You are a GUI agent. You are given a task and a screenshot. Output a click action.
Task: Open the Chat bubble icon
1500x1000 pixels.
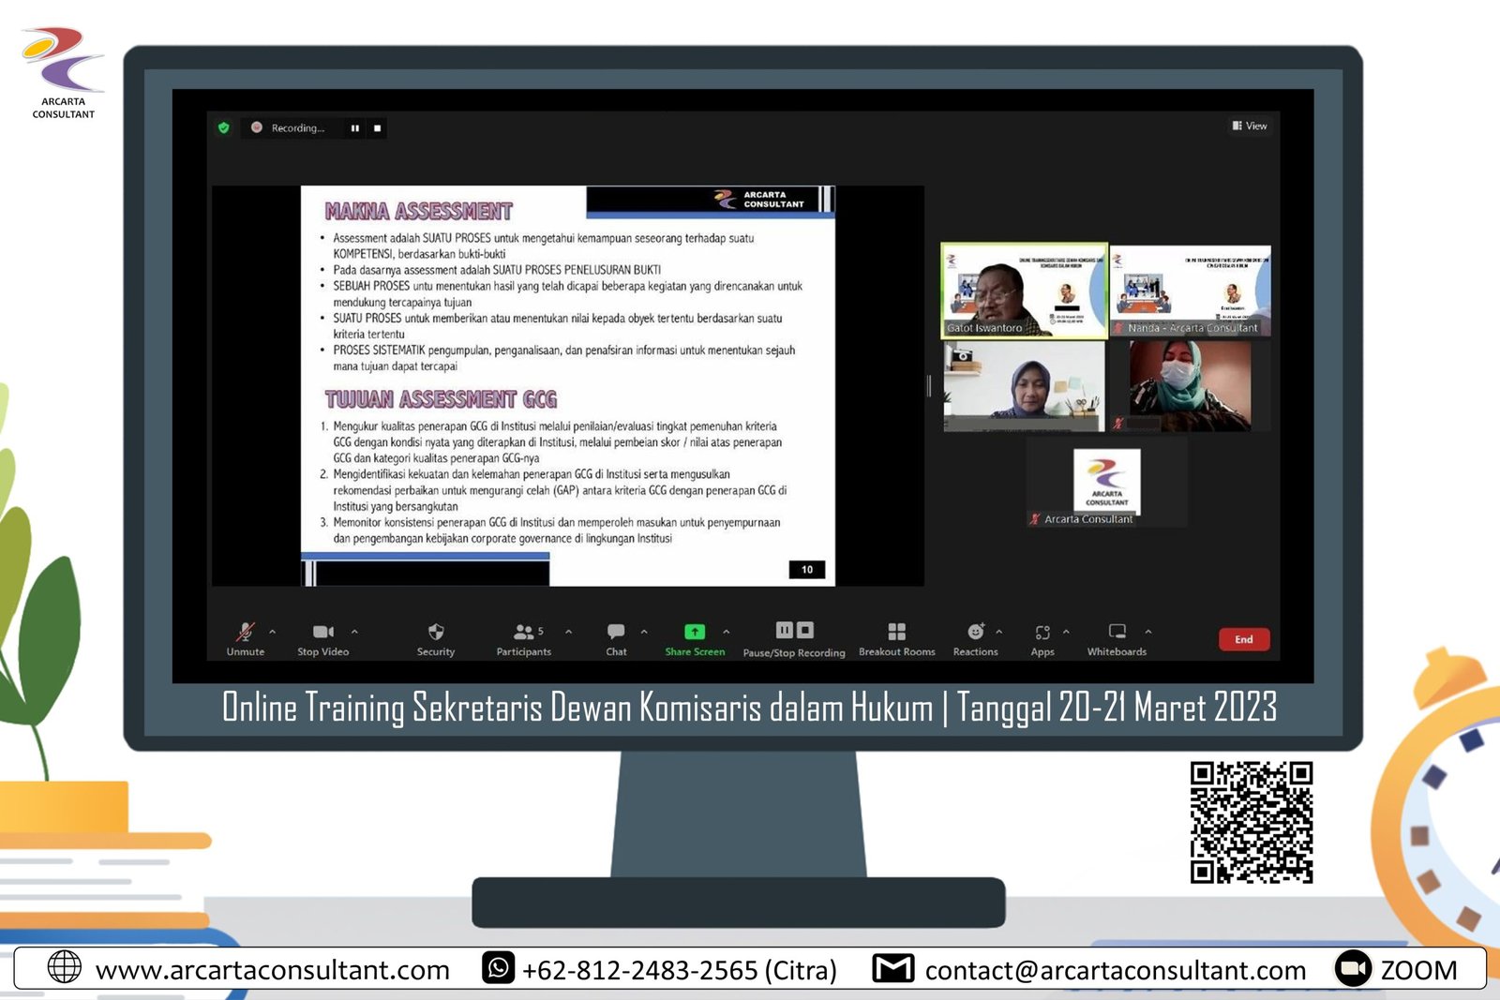(x=616, y=633)
